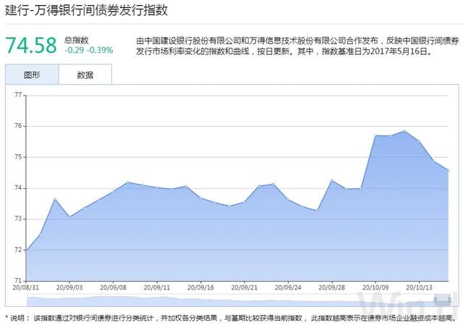Click x-axis label 20/09/21

pos(245,287)
